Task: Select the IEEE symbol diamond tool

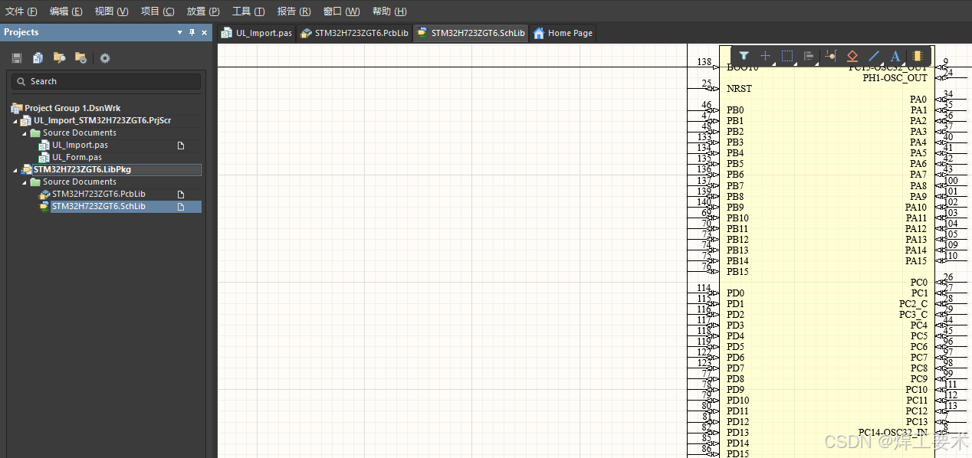Action: (x=852, y=56)
